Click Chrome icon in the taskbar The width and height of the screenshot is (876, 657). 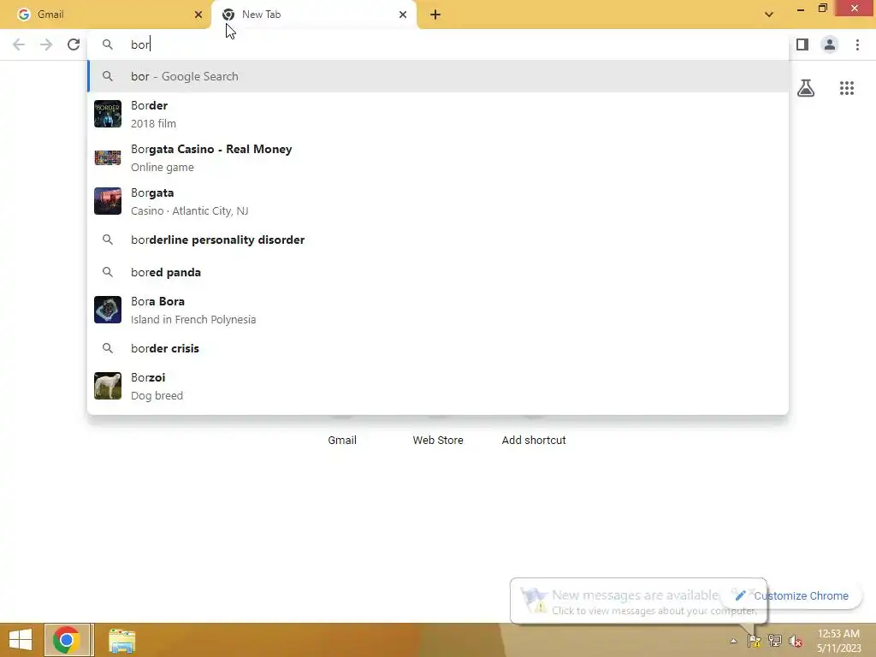click(68, 640)
